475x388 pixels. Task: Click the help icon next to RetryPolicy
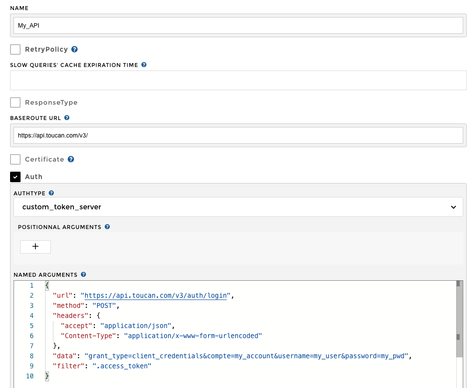tap(74, 49)
